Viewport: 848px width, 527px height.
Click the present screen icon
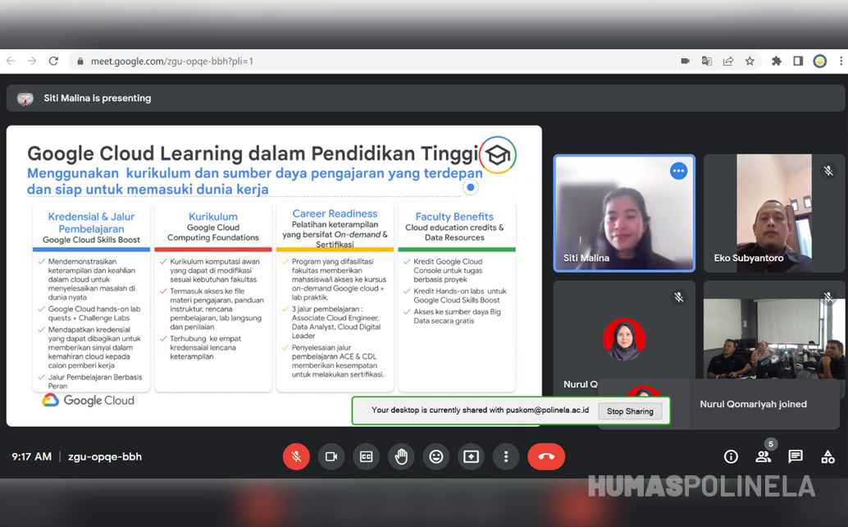point(471,456)
